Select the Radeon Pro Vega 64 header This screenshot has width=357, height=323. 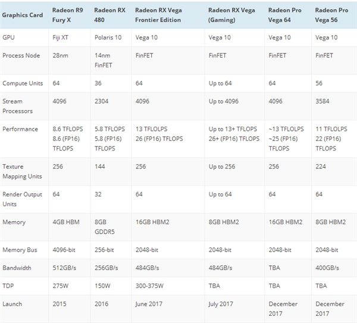[286, 15]
